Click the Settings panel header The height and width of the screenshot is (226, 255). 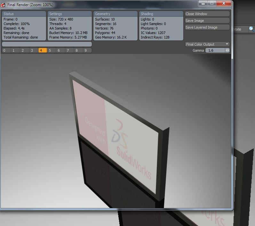point(70,14)
